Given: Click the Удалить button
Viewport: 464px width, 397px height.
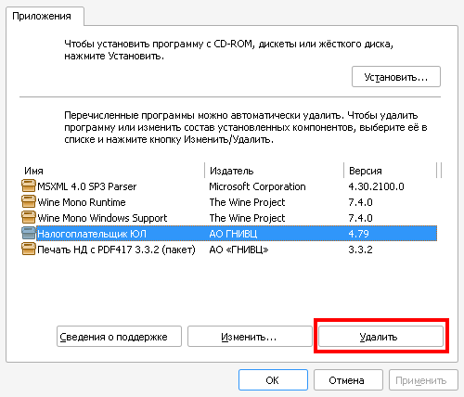Looking at the screenshot, I should click(380, 337).
